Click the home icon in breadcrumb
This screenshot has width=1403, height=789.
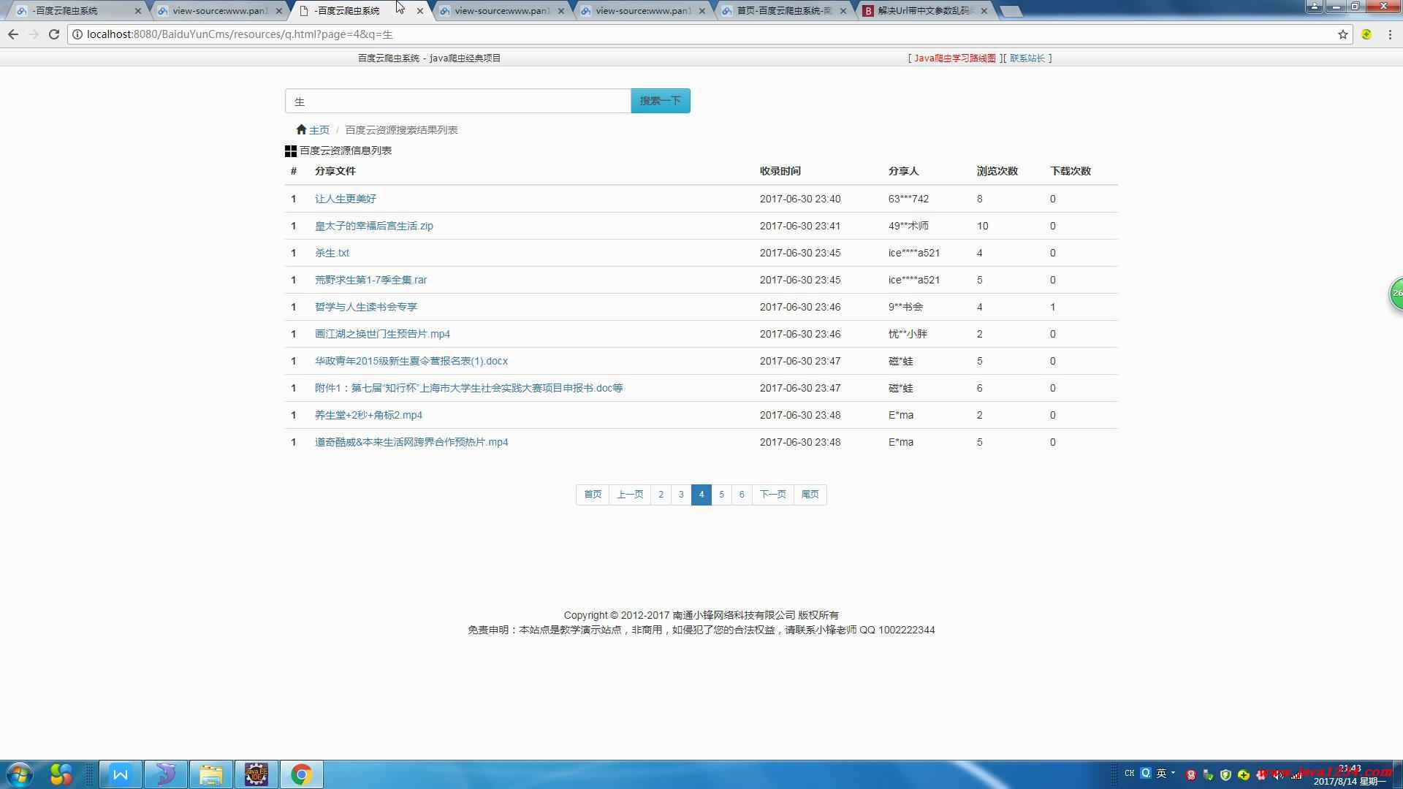(301, 129)
